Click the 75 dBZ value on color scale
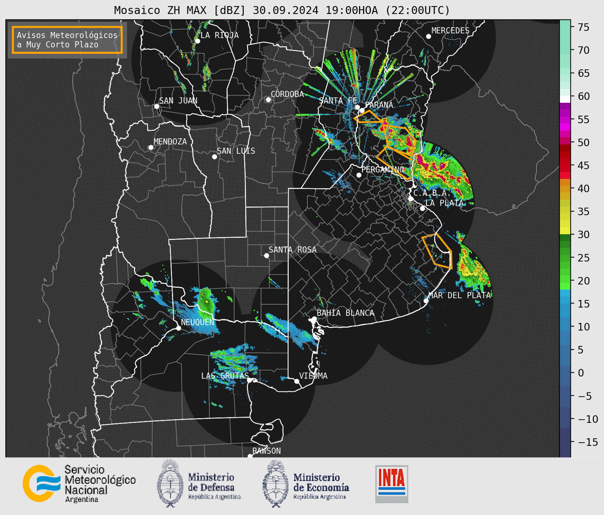The width and height of the screenshot is (604, 515). 583,27
